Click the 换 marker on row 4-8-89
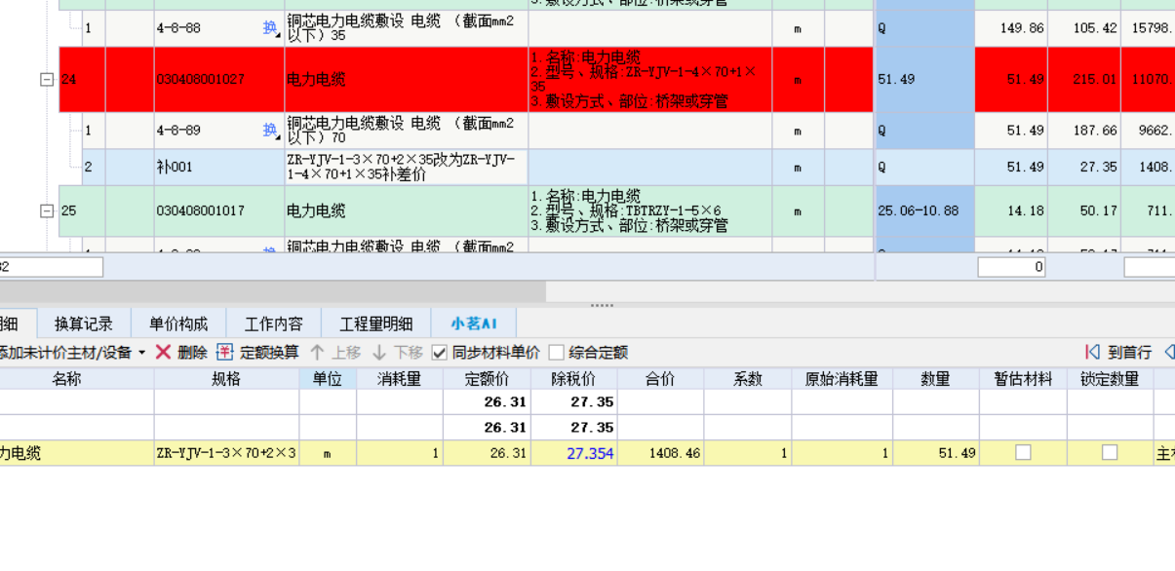The image size is (1175, 571). coord(270,130)
